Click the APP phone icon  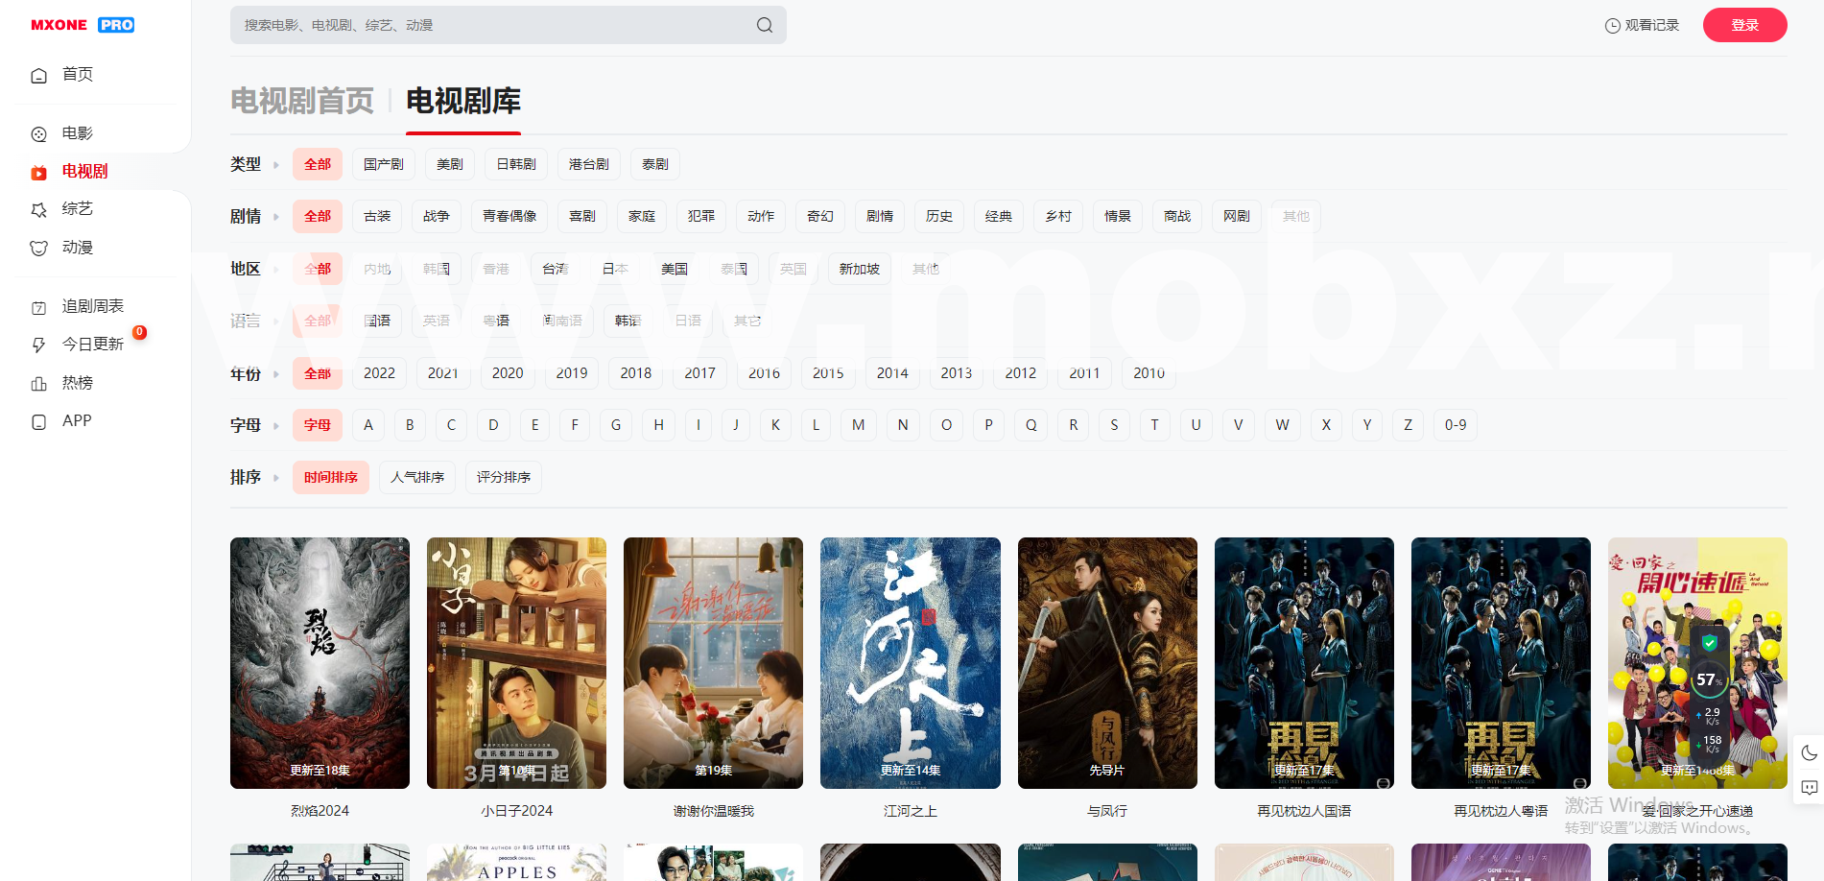click(38, 421)
